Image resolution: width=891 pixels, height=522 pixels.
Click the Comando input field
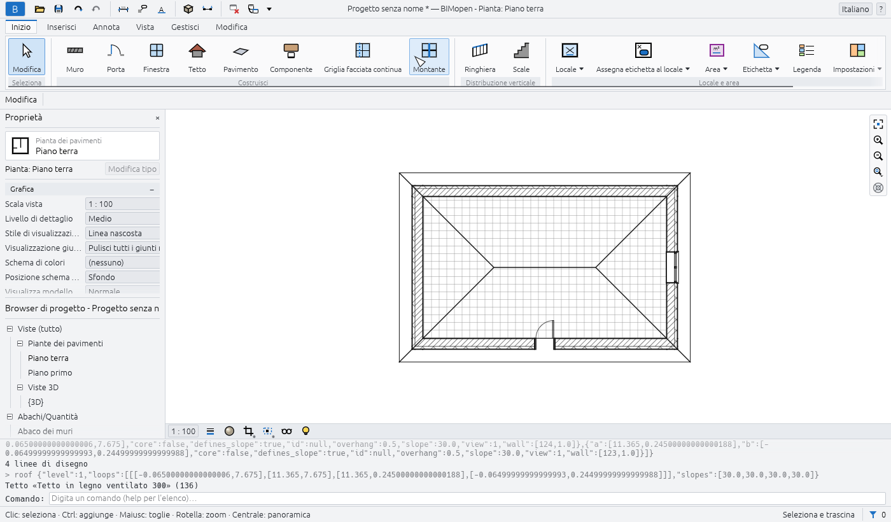tap(467, 498)
